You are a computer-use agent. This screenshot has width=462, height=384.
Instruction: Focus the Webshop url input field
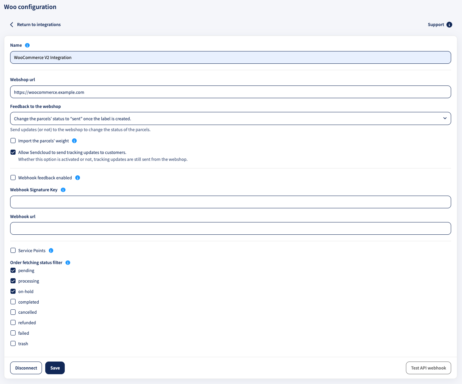(x=230, y=92)
